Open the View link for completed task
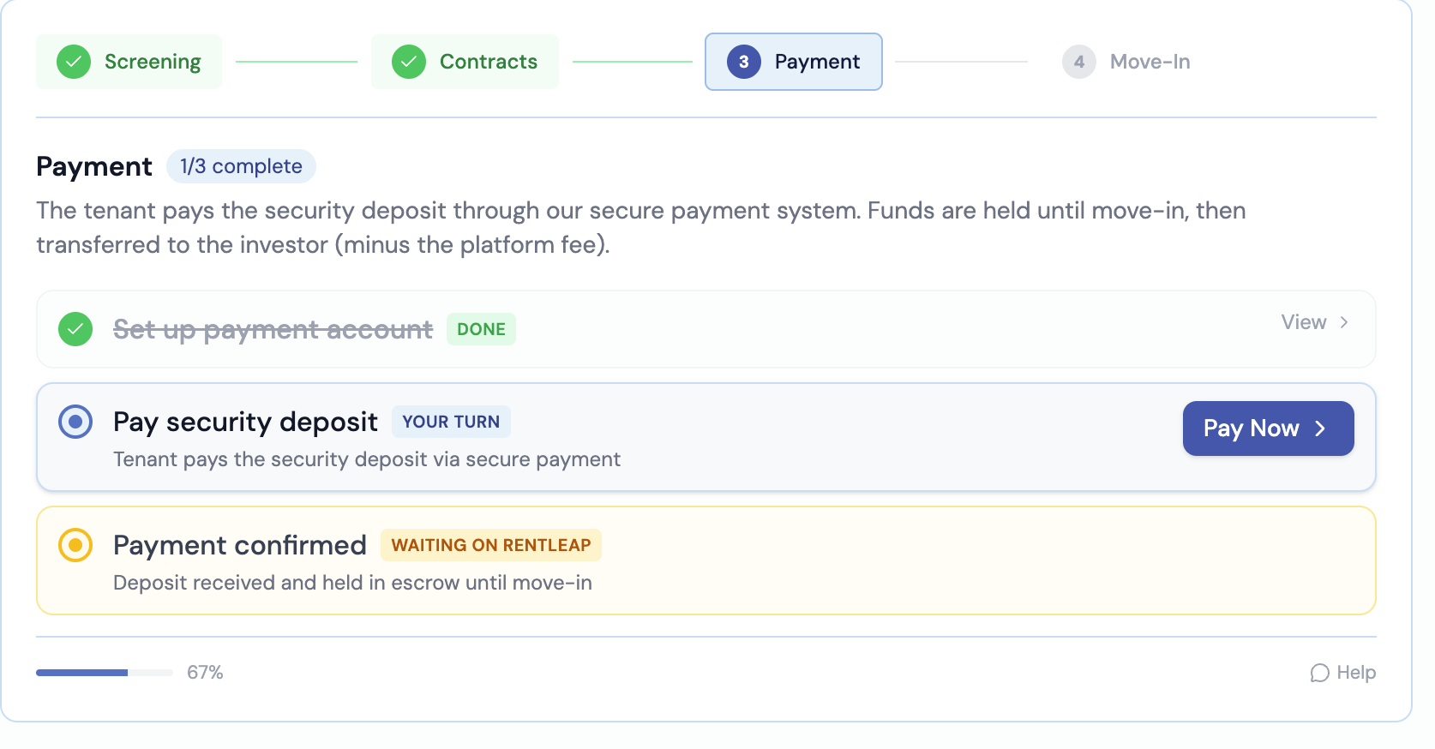 pyautogui.click(x=1304, y=322)
